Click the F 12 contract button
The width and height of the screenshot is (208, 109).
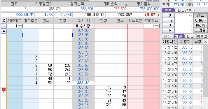[168, 20]
